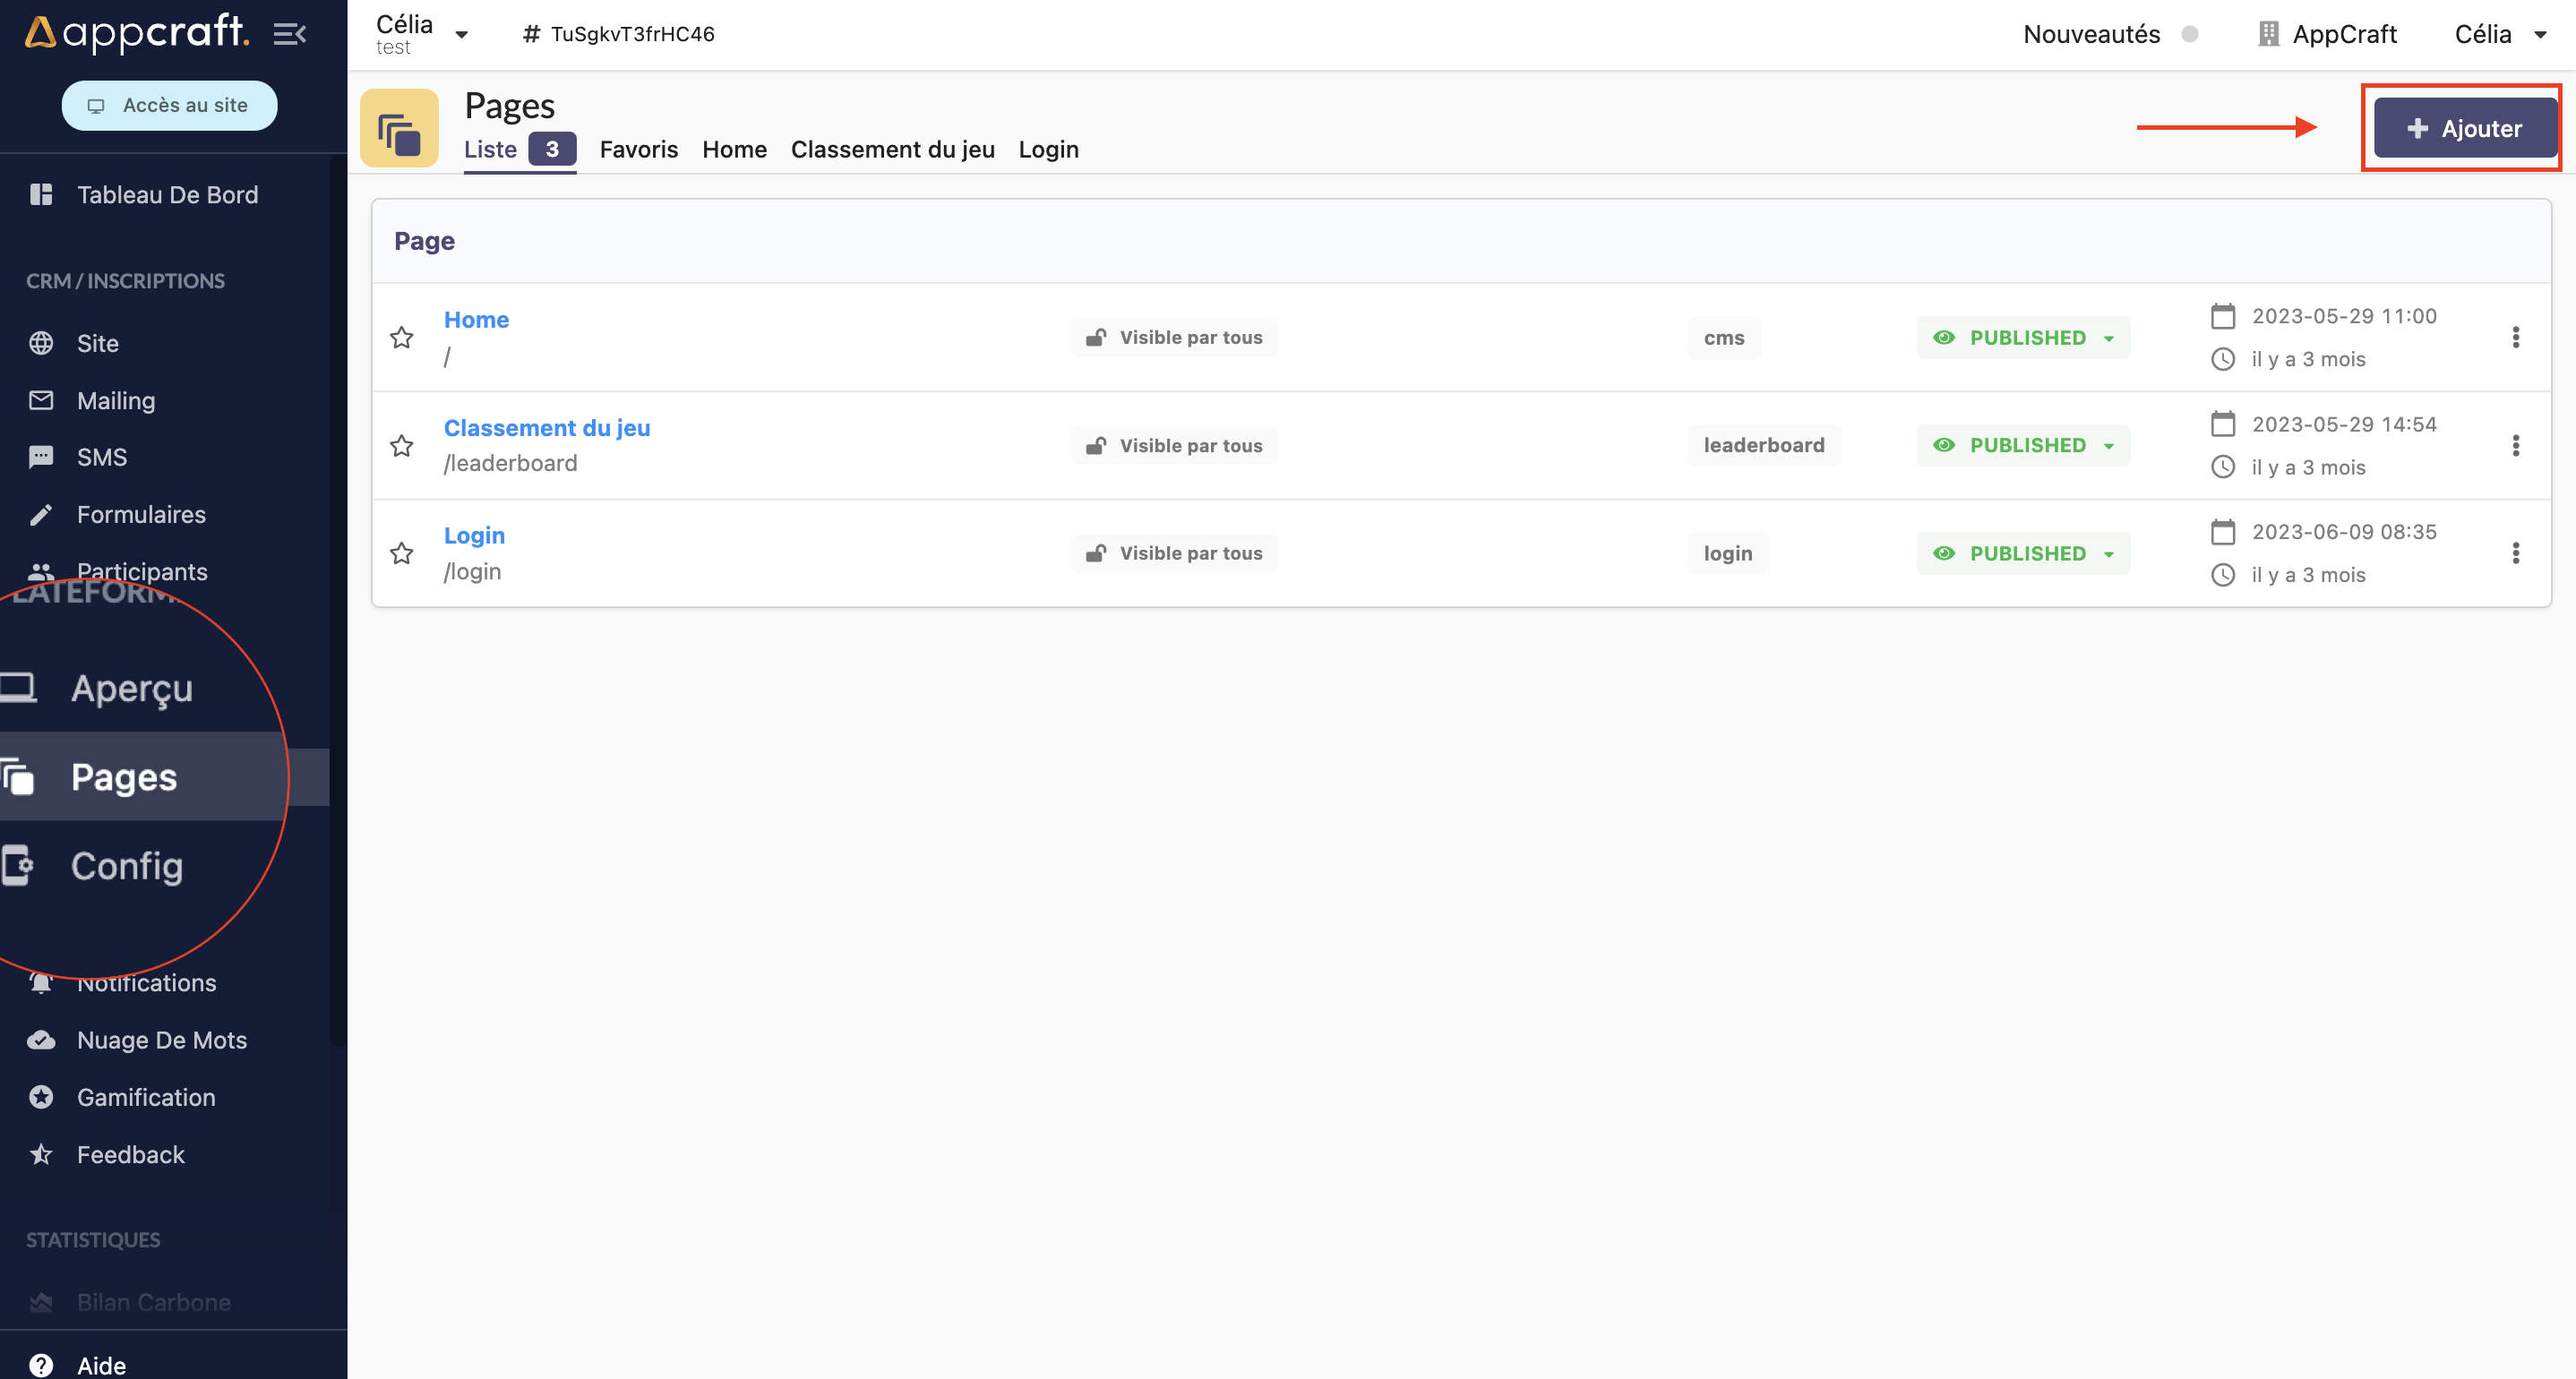Click the Ajouter button

2464,128
